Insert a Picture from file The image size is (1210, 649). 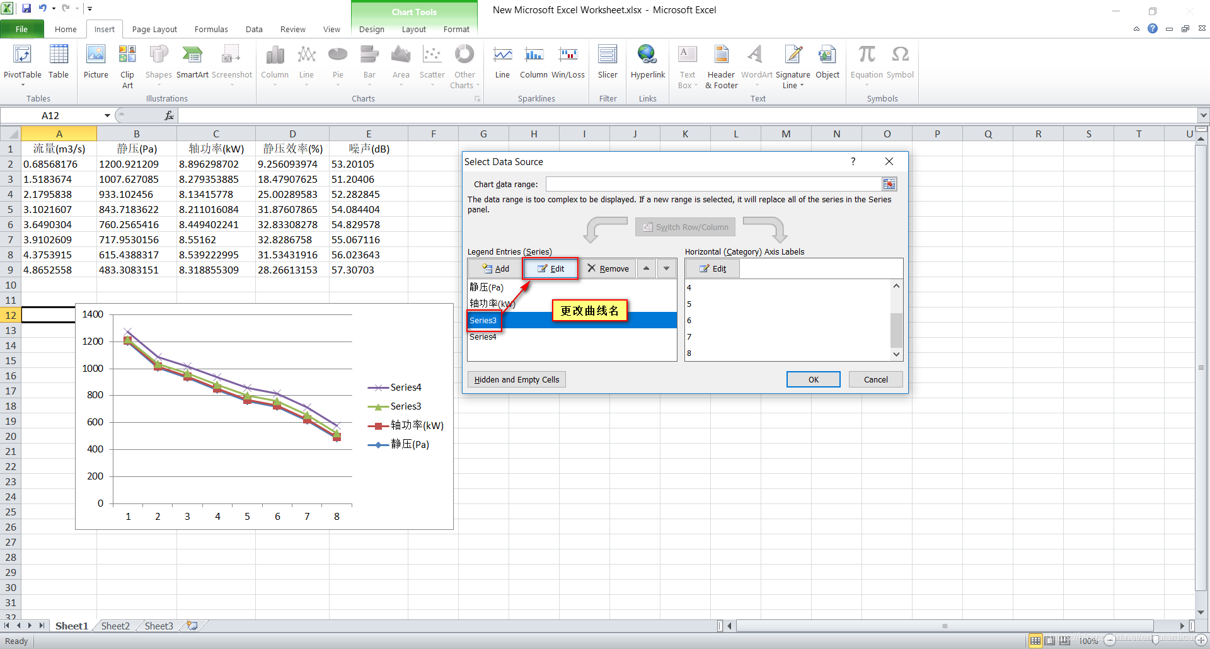tap(96, 62)
